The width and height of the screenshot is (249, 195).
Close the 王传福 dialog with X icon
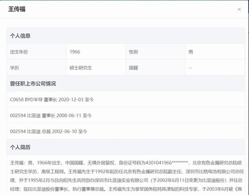point(239,9)
